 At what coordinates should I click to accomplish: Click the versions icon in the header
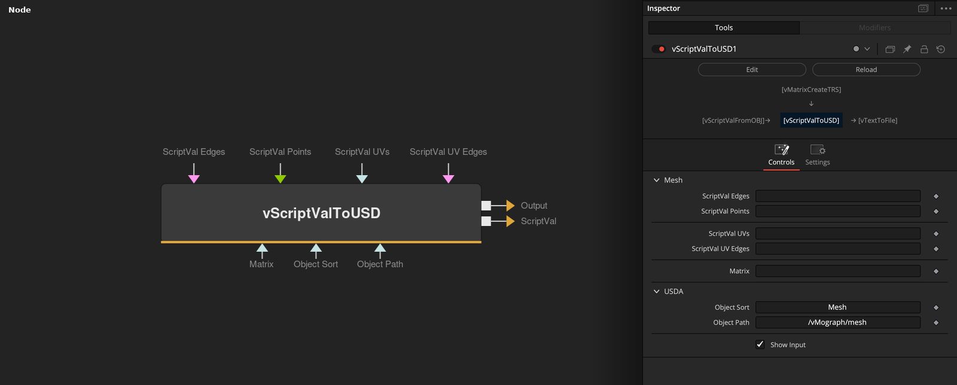pyautogui.click(x=890, y=49)
